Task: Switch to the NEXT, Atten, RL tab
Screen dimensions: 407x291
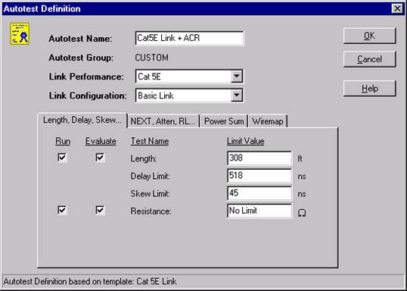Action: tap(163, 121)
